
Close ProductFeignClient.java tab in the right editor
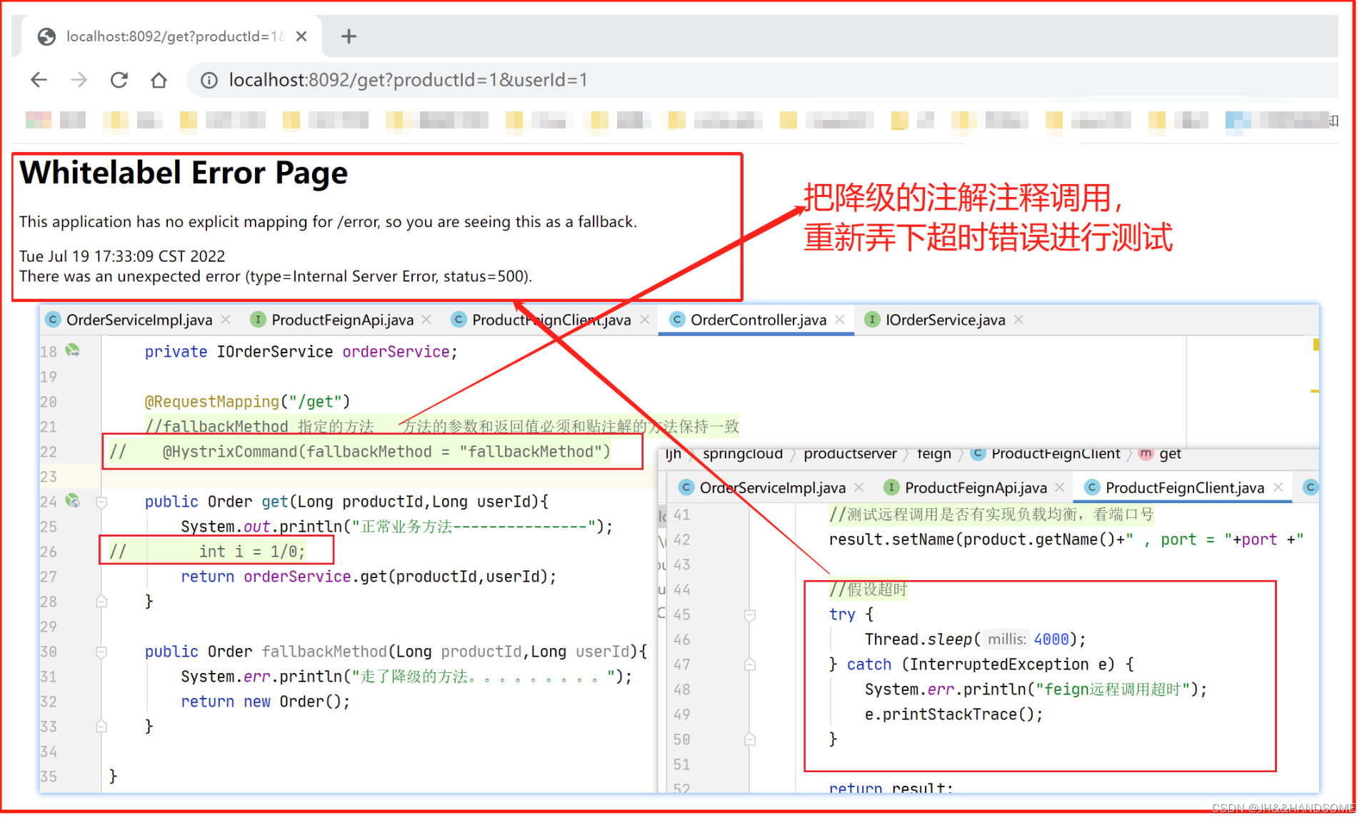point(1278,487)
